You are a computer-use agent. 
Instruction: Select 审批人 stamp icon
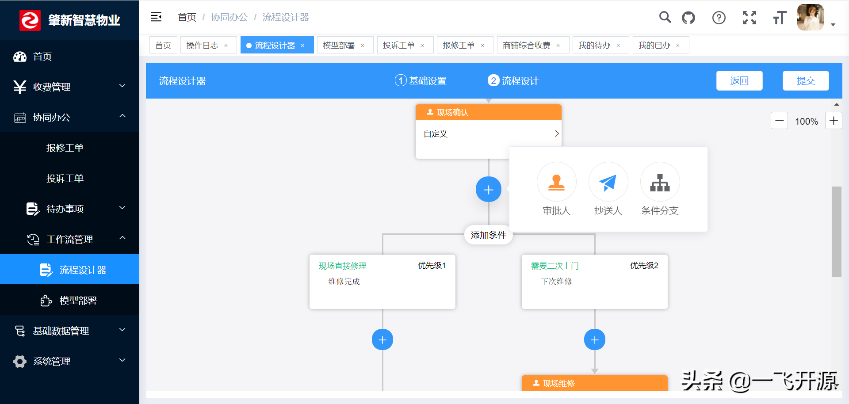coord(556,182)
